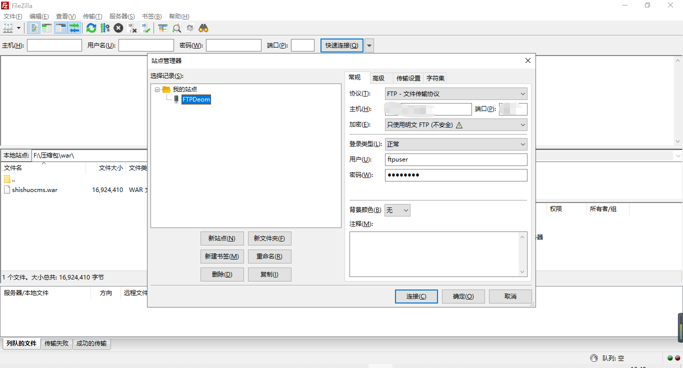This screenshot has height=368, width=683.
Task: Toggle message log display toolbar icon
Action: coord(33,28)
